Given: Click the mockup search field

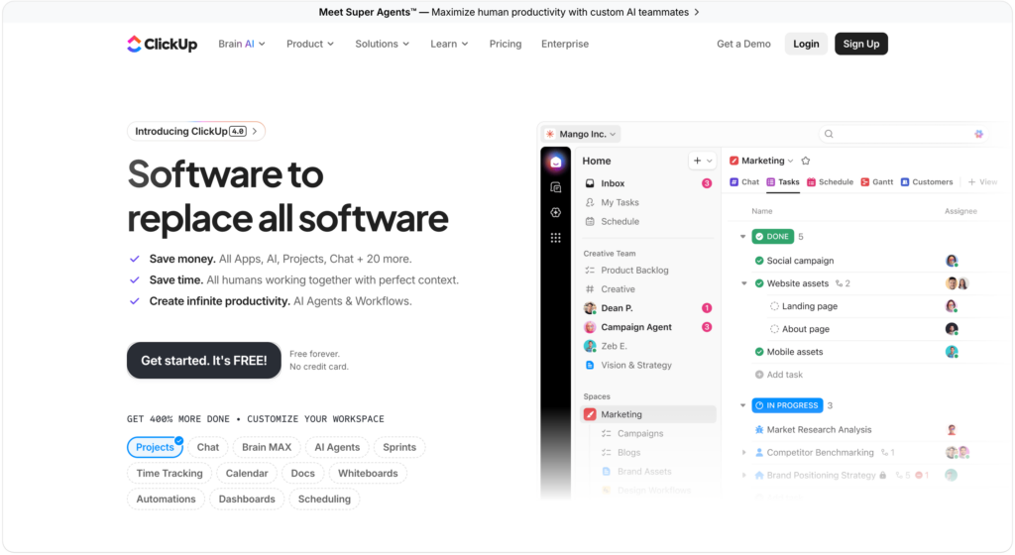Looking at the screenshot, I should coord(902,134).
